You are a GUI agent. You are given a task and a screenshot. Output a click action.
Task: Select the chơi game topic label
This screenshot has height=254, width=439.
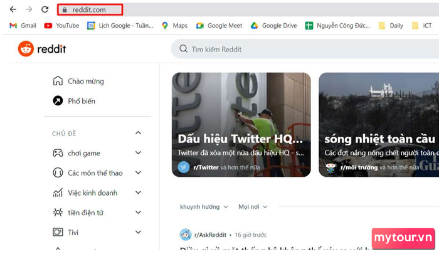coord(84,153)
